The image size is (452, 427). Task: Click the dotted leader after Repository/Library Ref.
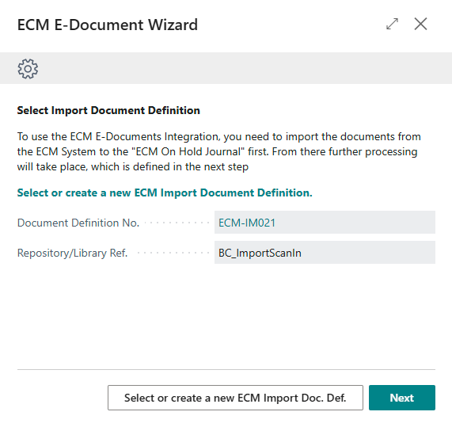click(173, 253)
